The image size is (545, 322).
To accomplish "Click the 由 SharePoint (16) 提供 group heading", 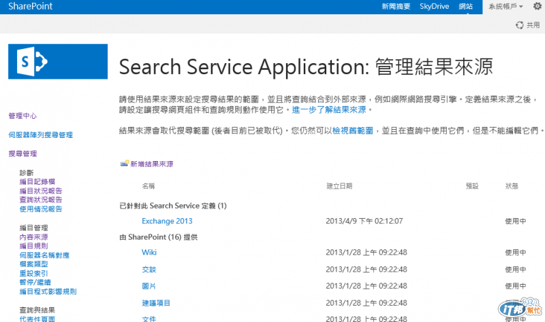I will pos(159,237).
